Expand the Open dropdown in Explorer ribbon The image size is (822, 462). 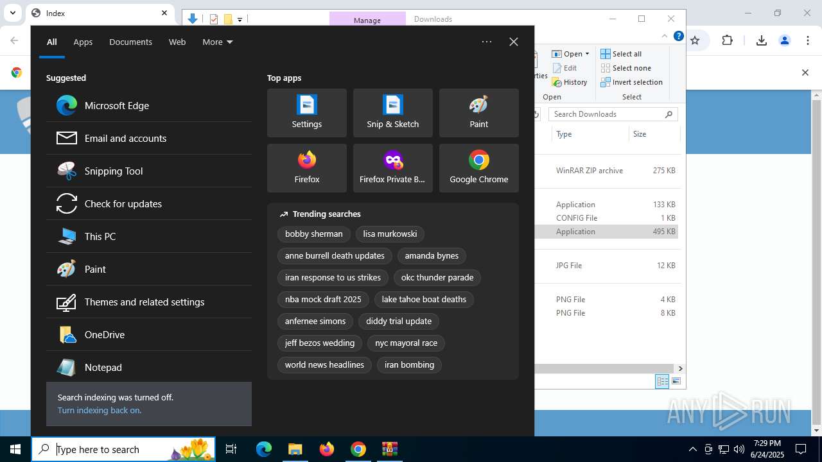point(570,54)
